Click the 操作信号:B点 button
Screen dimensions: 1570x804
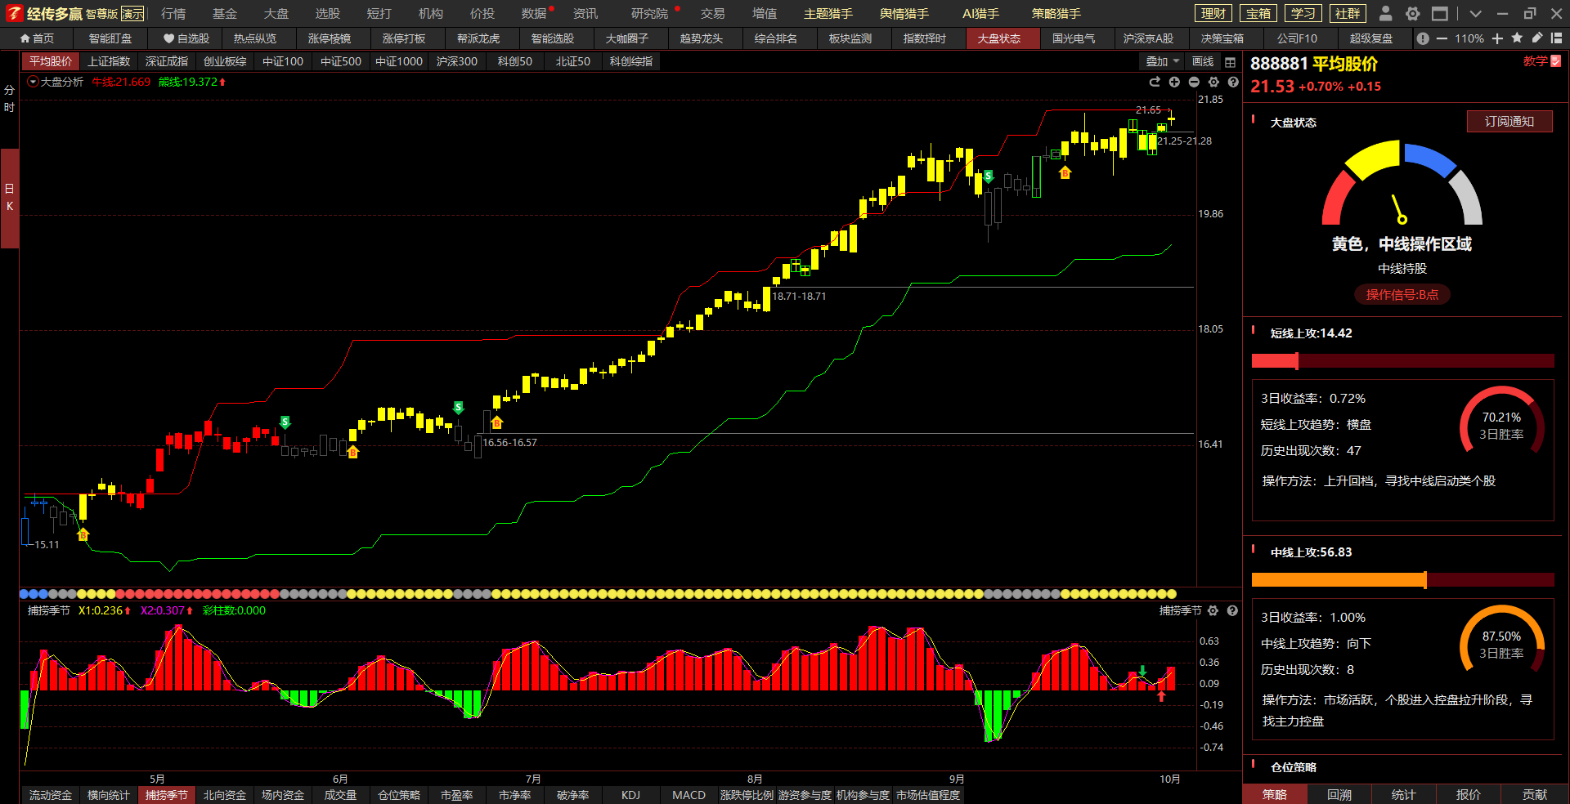pos(1402,295)
